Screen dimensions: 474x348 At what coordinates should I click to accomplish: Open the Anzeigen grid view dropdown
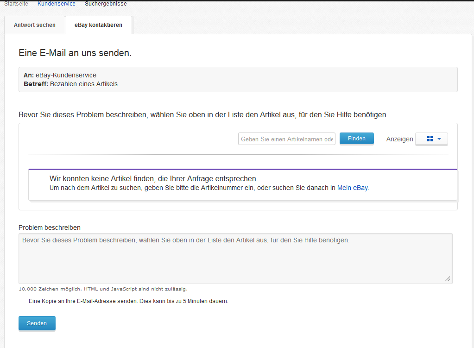click(431, 139)
